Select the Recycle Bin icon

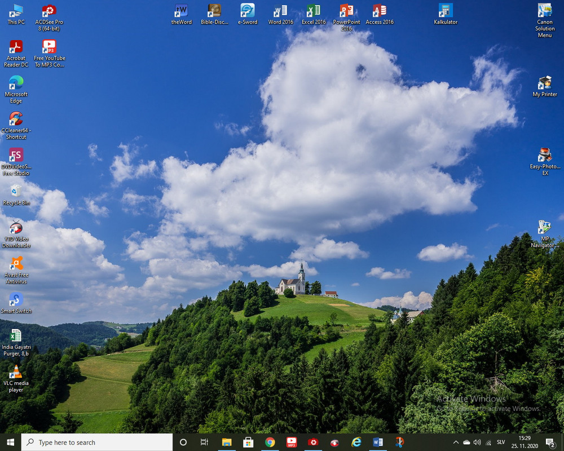click(x=16, y=195)
